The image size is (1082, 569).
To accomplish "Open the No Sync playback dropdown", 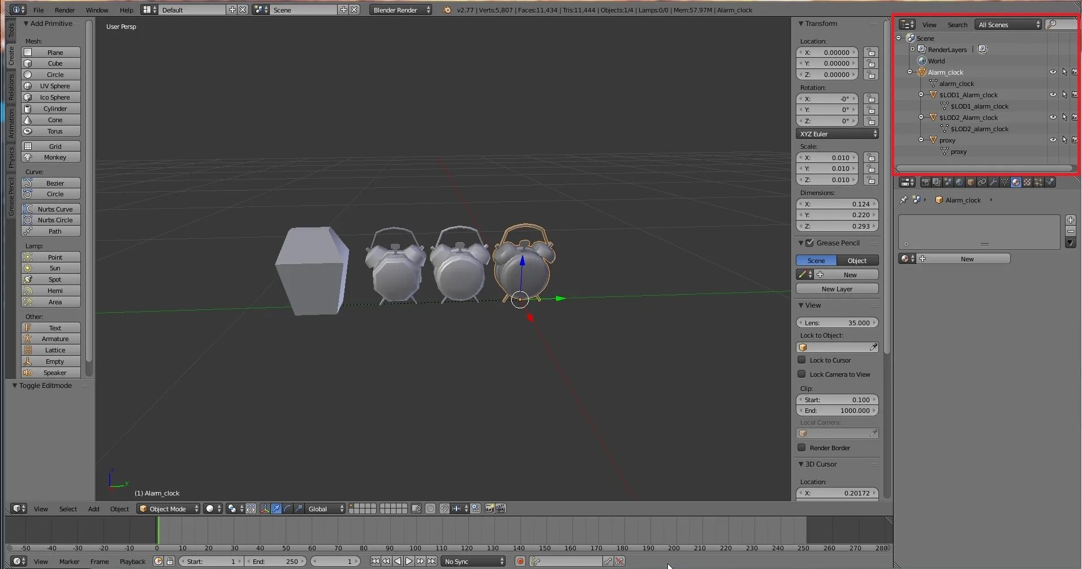I will pos(473,561).
